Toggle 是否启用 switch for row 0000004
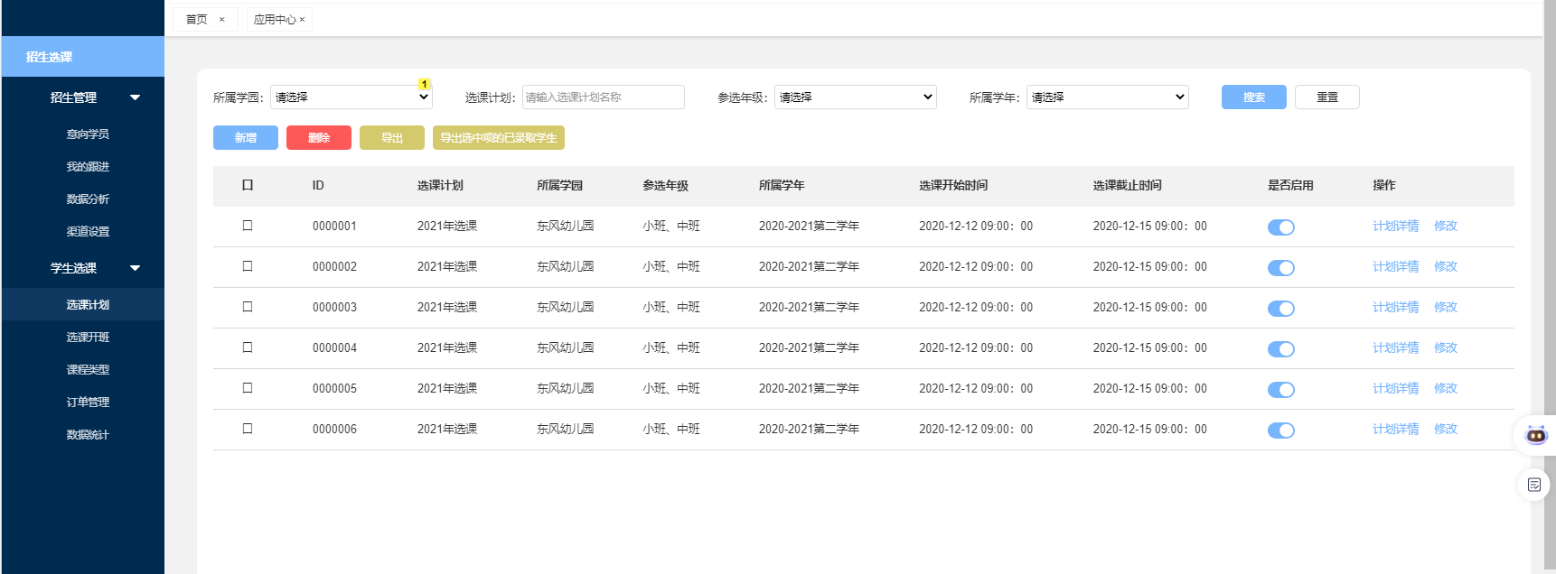The height and width of the screenshot is (574, 1556). [x=1281, y=349]
